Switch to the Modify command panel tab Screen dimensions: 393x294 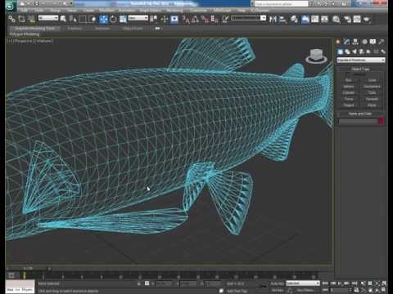point(346,42)
